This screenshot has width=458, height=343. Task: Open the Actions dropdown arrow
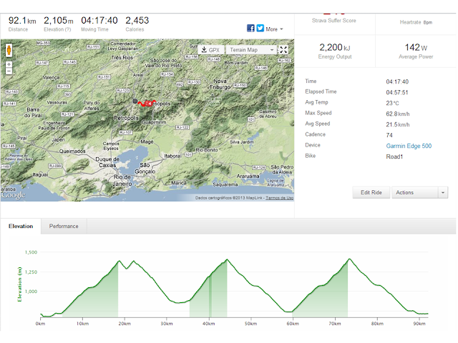click(x=443, y=192)
